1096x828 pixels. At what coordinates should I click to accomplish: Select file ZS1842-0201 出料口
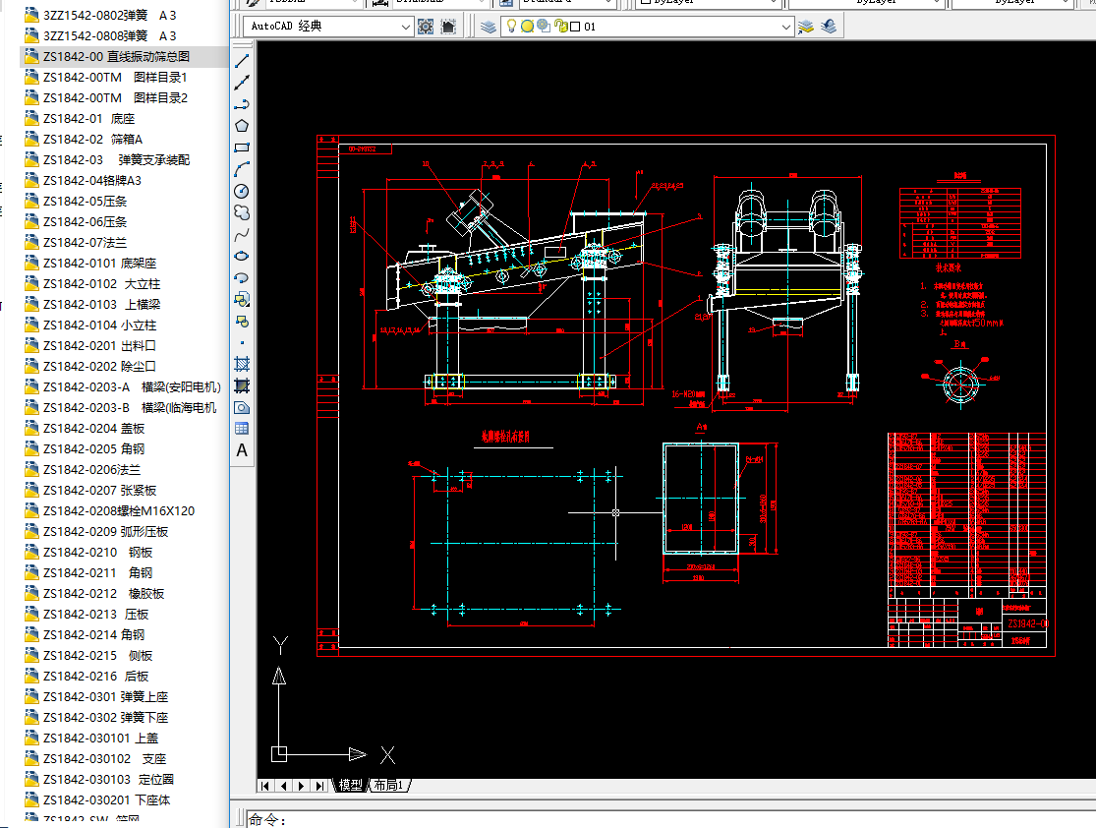coord(90,345)
